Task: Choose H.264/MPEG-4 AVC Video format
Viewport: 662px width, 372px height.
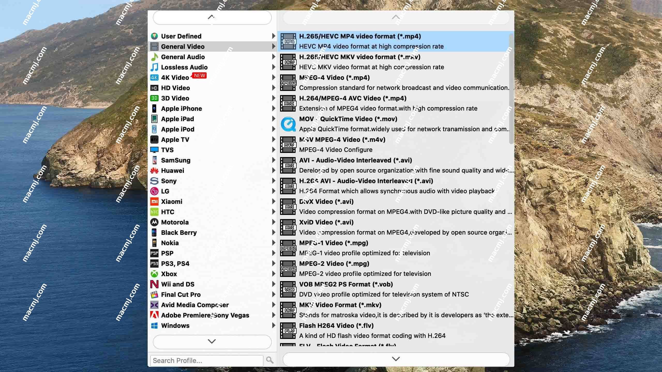Action: coord(396,103)
